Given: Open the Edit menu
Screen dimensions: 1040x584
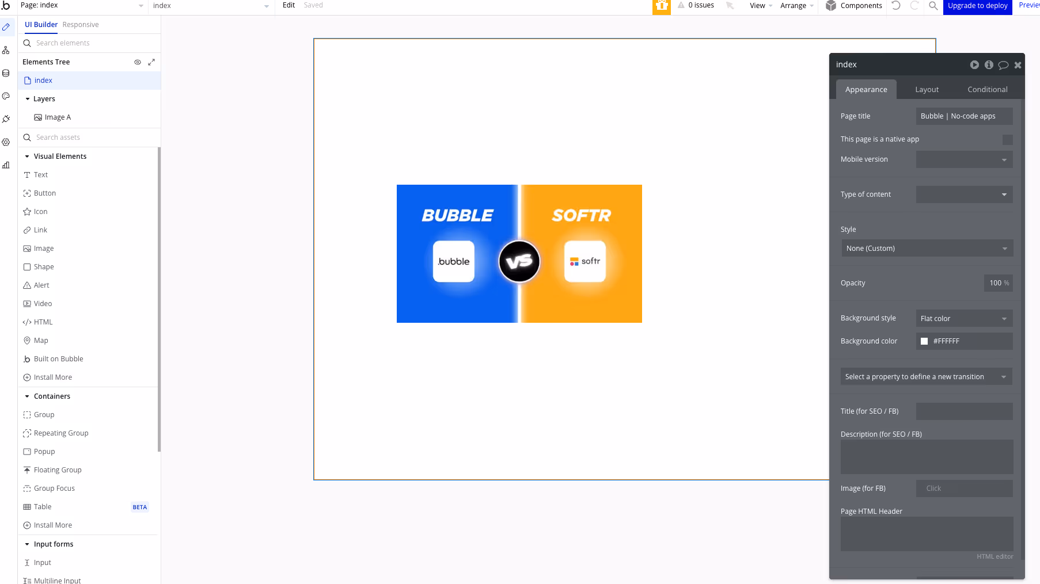Looking at the screenshot, I should click(x=289, y=5).
